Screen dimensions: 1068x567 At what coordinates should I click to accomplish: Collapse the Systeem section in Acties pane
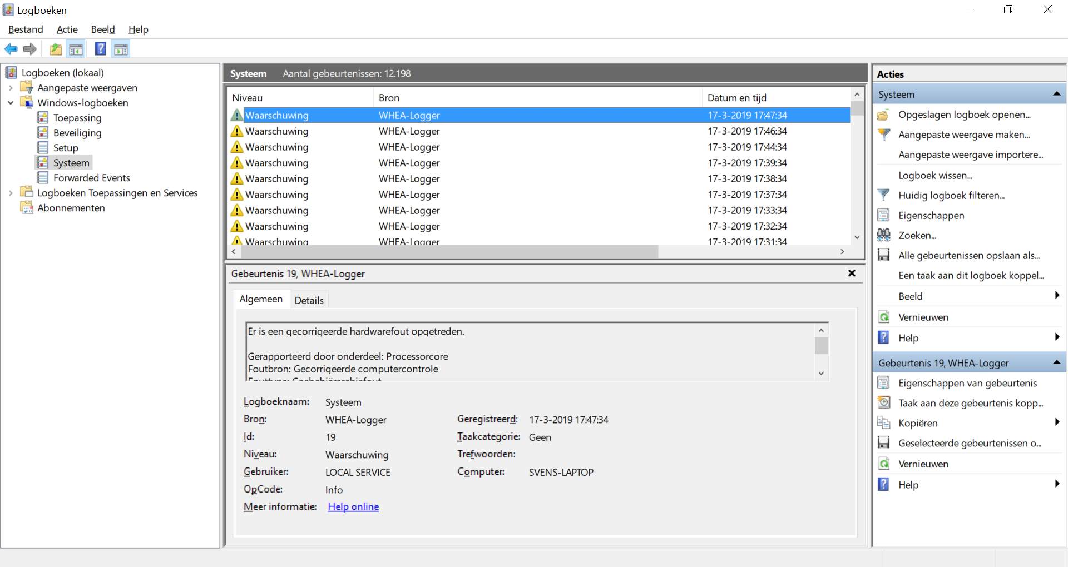[1056, 94]
